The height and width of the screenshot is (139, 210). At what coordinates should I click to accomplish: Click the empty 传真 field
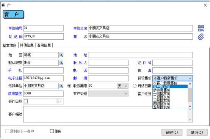(172, 70)
